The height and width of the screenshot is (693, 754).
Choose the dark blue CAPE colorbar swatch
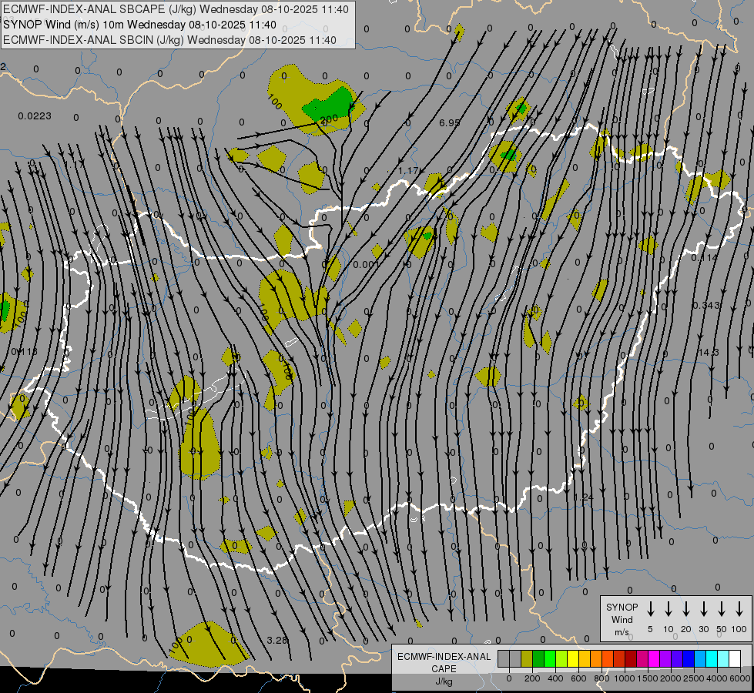[689, 658]
